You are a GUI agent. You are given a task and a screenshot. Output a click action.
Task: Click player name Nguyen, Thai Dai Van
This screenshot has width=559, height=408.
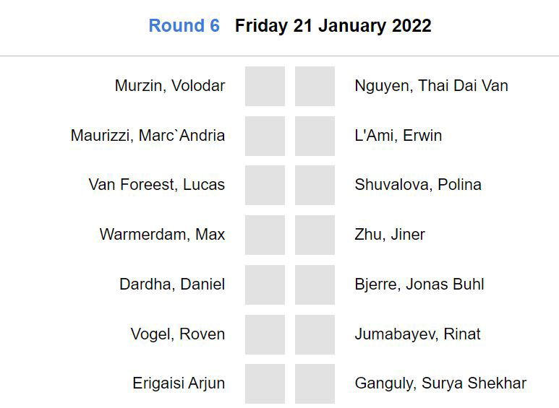pyautogui.click(x=431, y=86)
